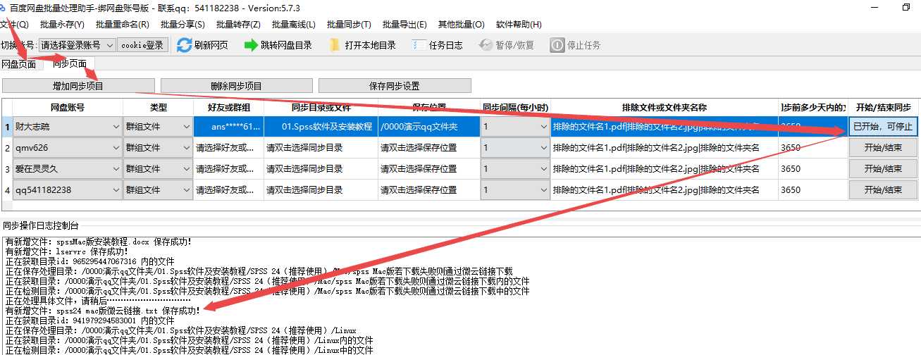The height and width of the screenshot is (355, 921).
Task: Click the app logo in title bar
Action: tap(4, 8)
